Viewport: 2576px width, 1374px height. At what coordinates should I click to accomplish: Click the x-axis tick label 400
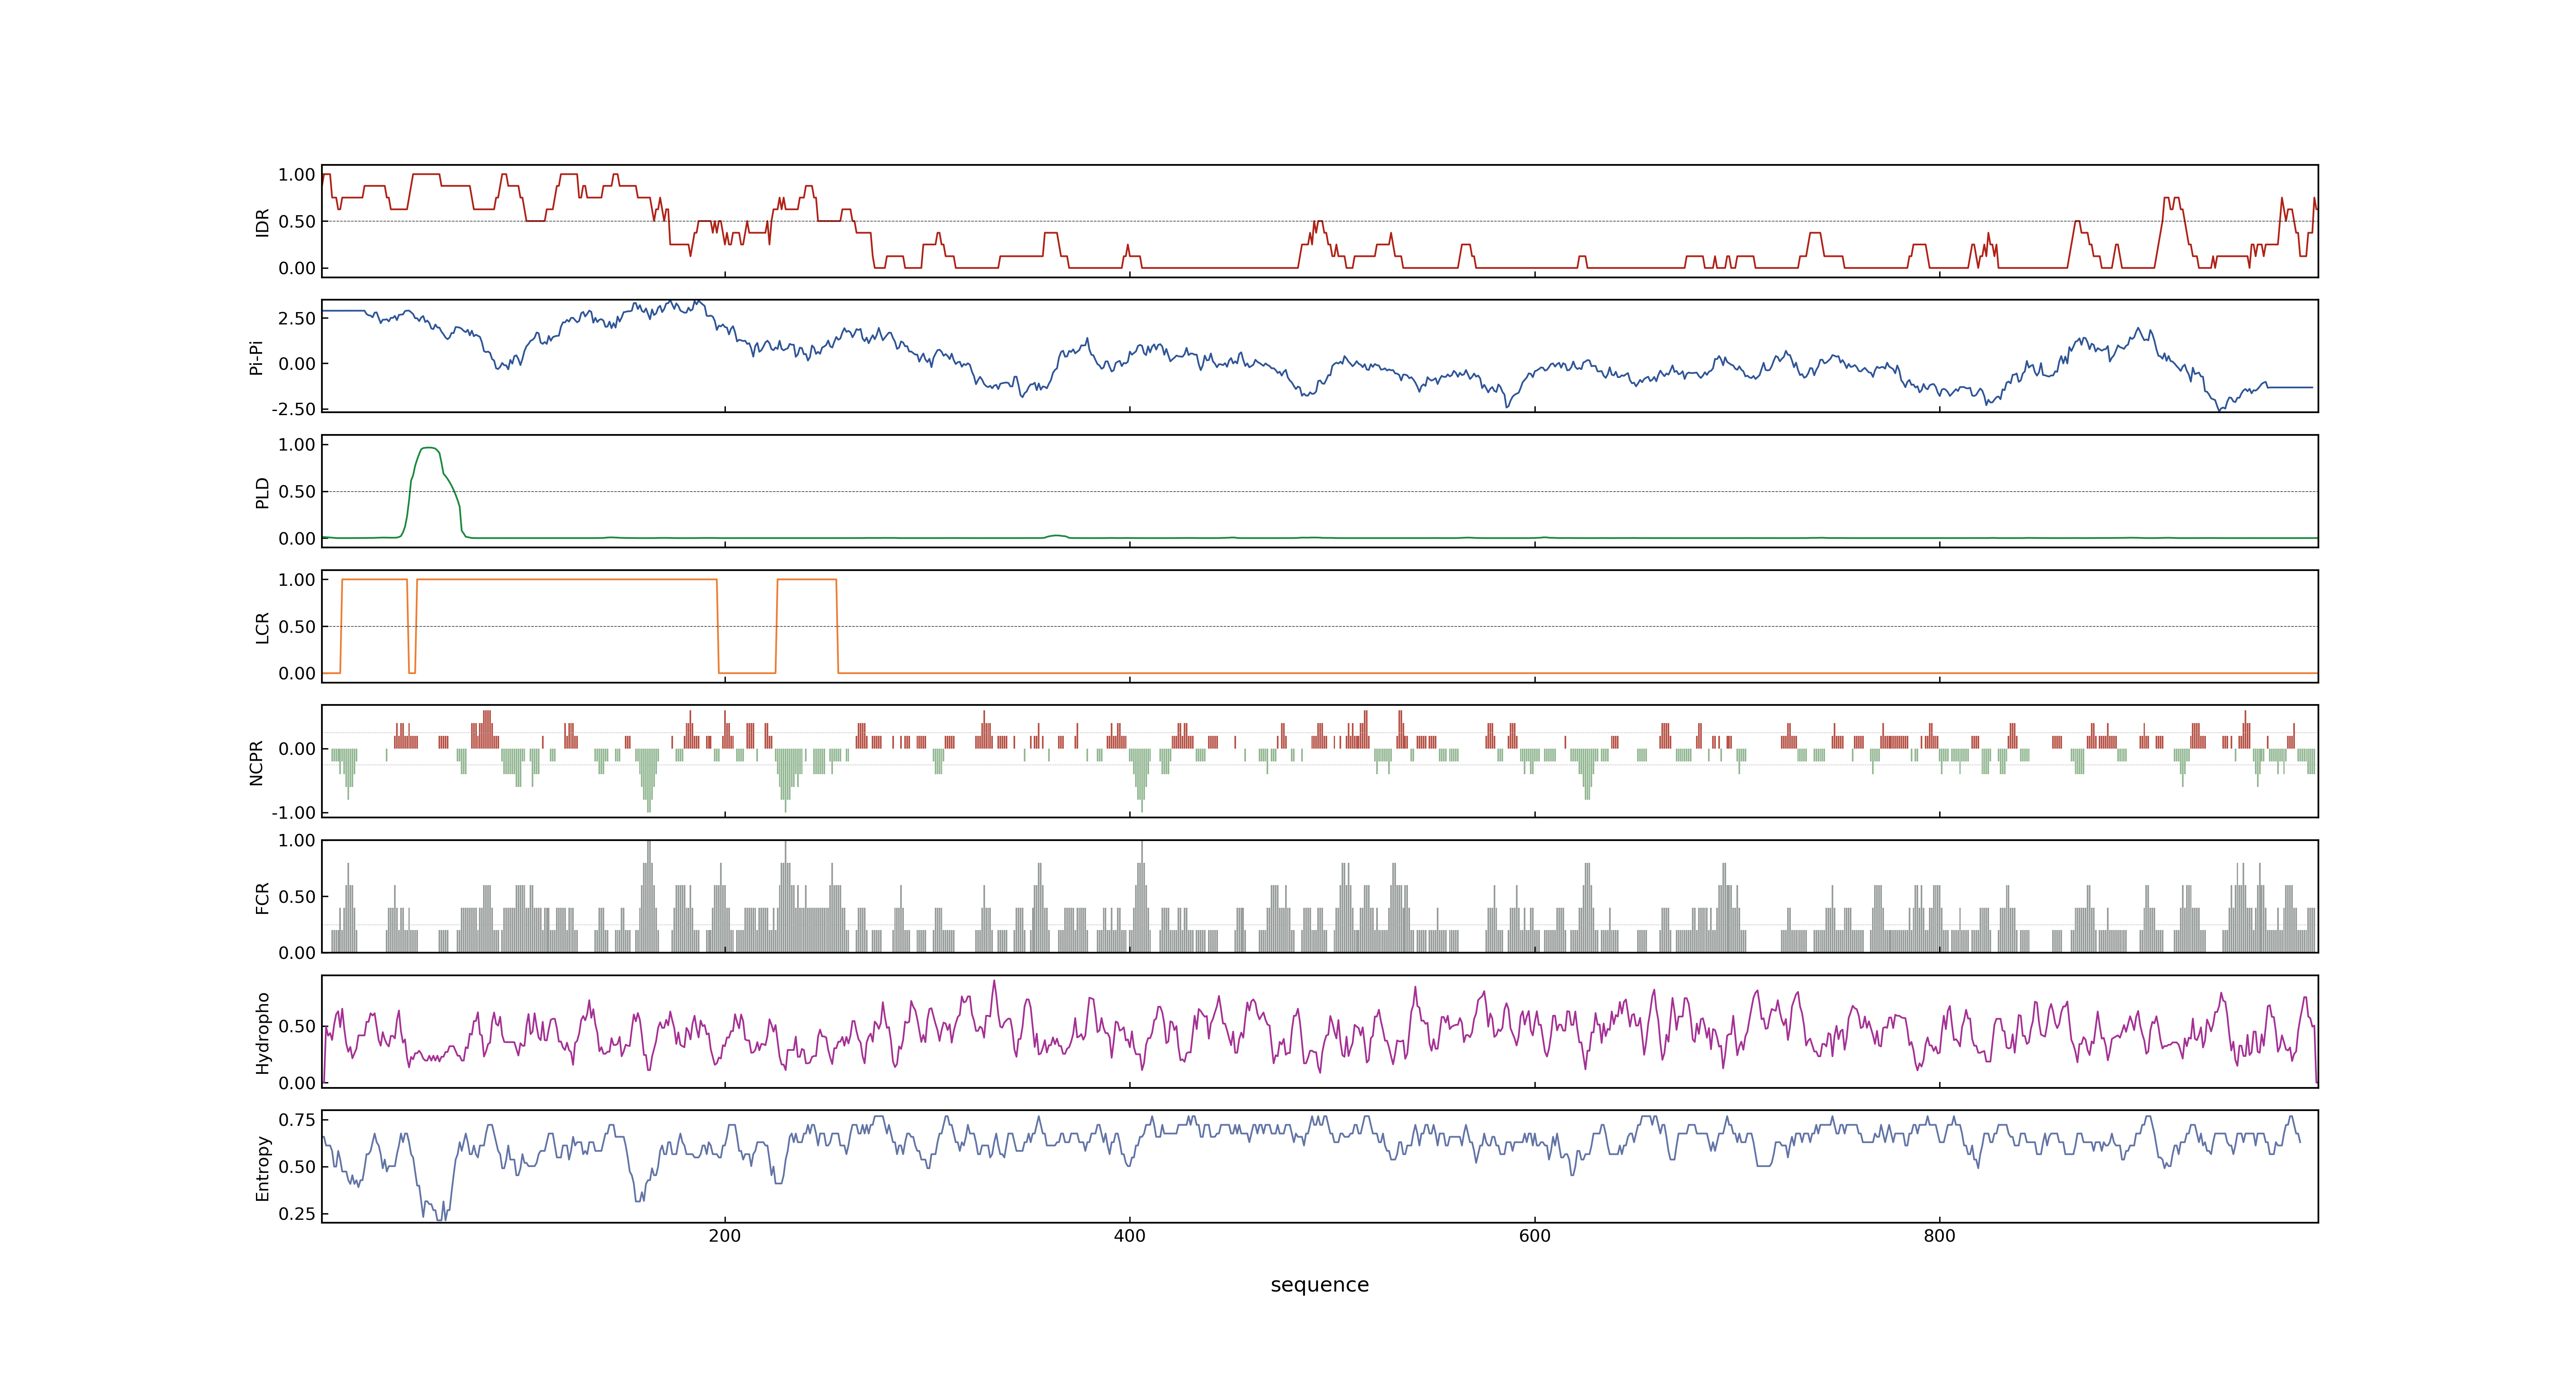tap(1130, 1236)
